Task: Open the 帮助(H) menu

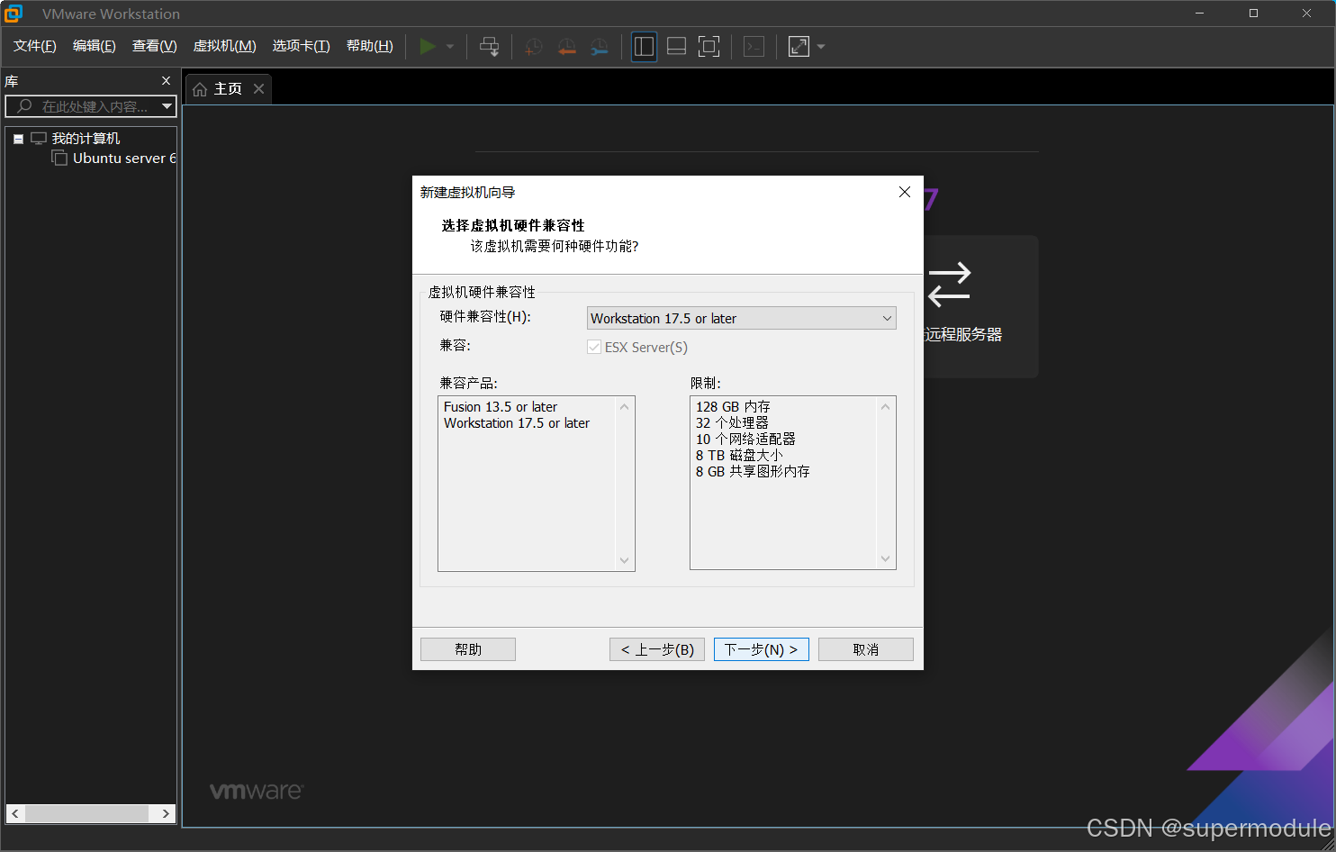Action: tap(370, 46)
